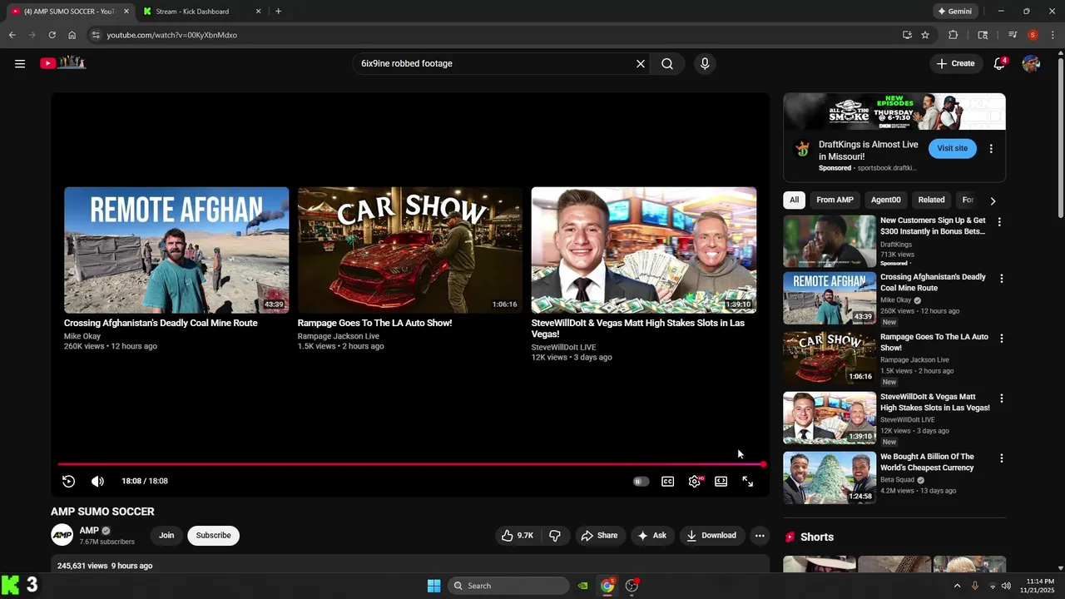Open Chrome extensions puzzle icon

(x=954, y=35)
